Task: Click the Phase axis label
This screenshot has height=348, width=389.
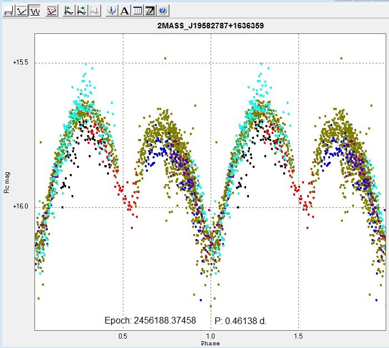Action: click(211, 344)
